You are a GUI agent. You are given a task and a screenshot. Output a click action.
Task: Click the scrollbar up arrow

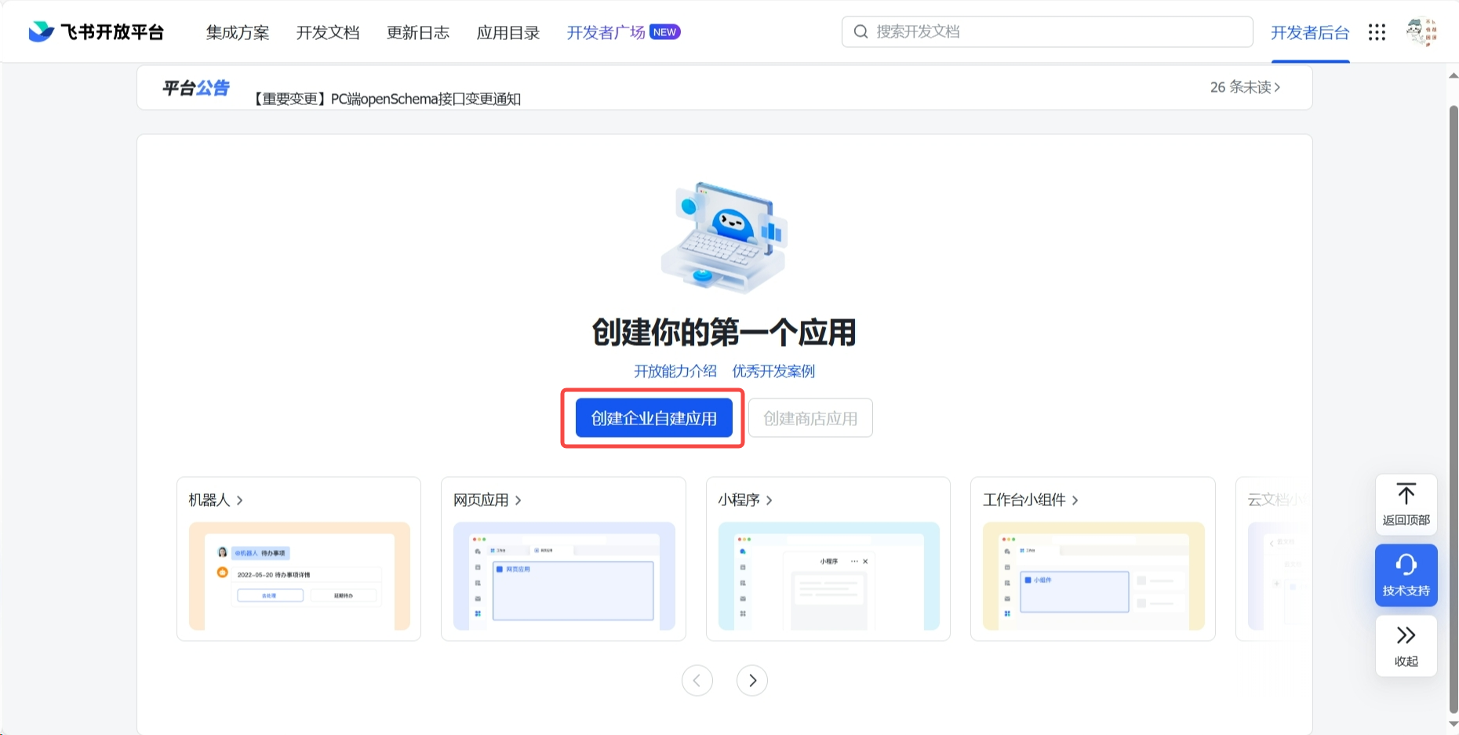tap(1454, 75)
